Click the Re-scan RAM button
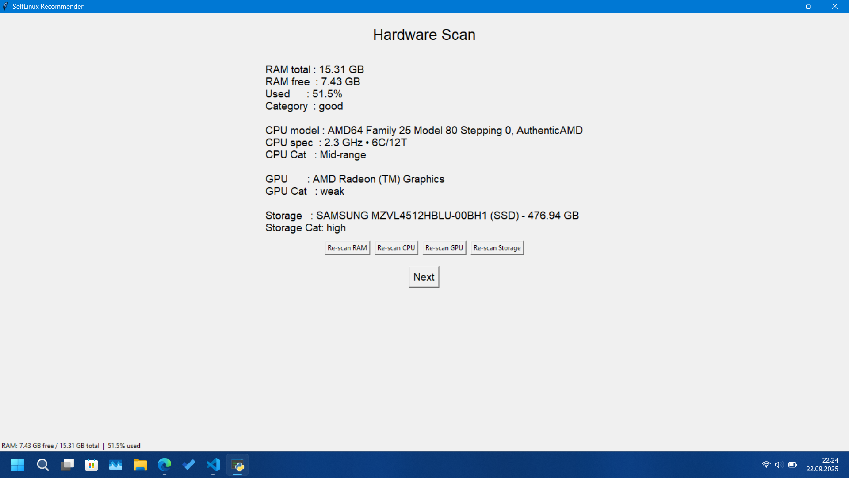The height and width of the screenshot is (478, 849). (x=347, y=248)
